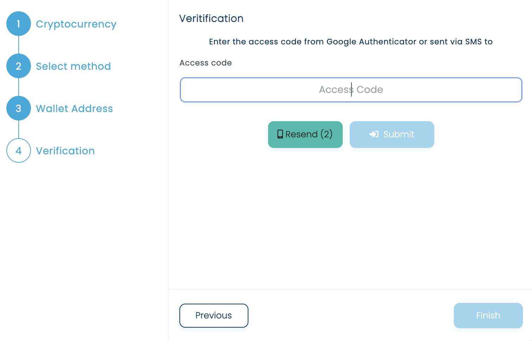The image size is (532, 341).
Task: Click the Google Authenticator instruction text
Action: pyautogui.click(x=350, y=42)
